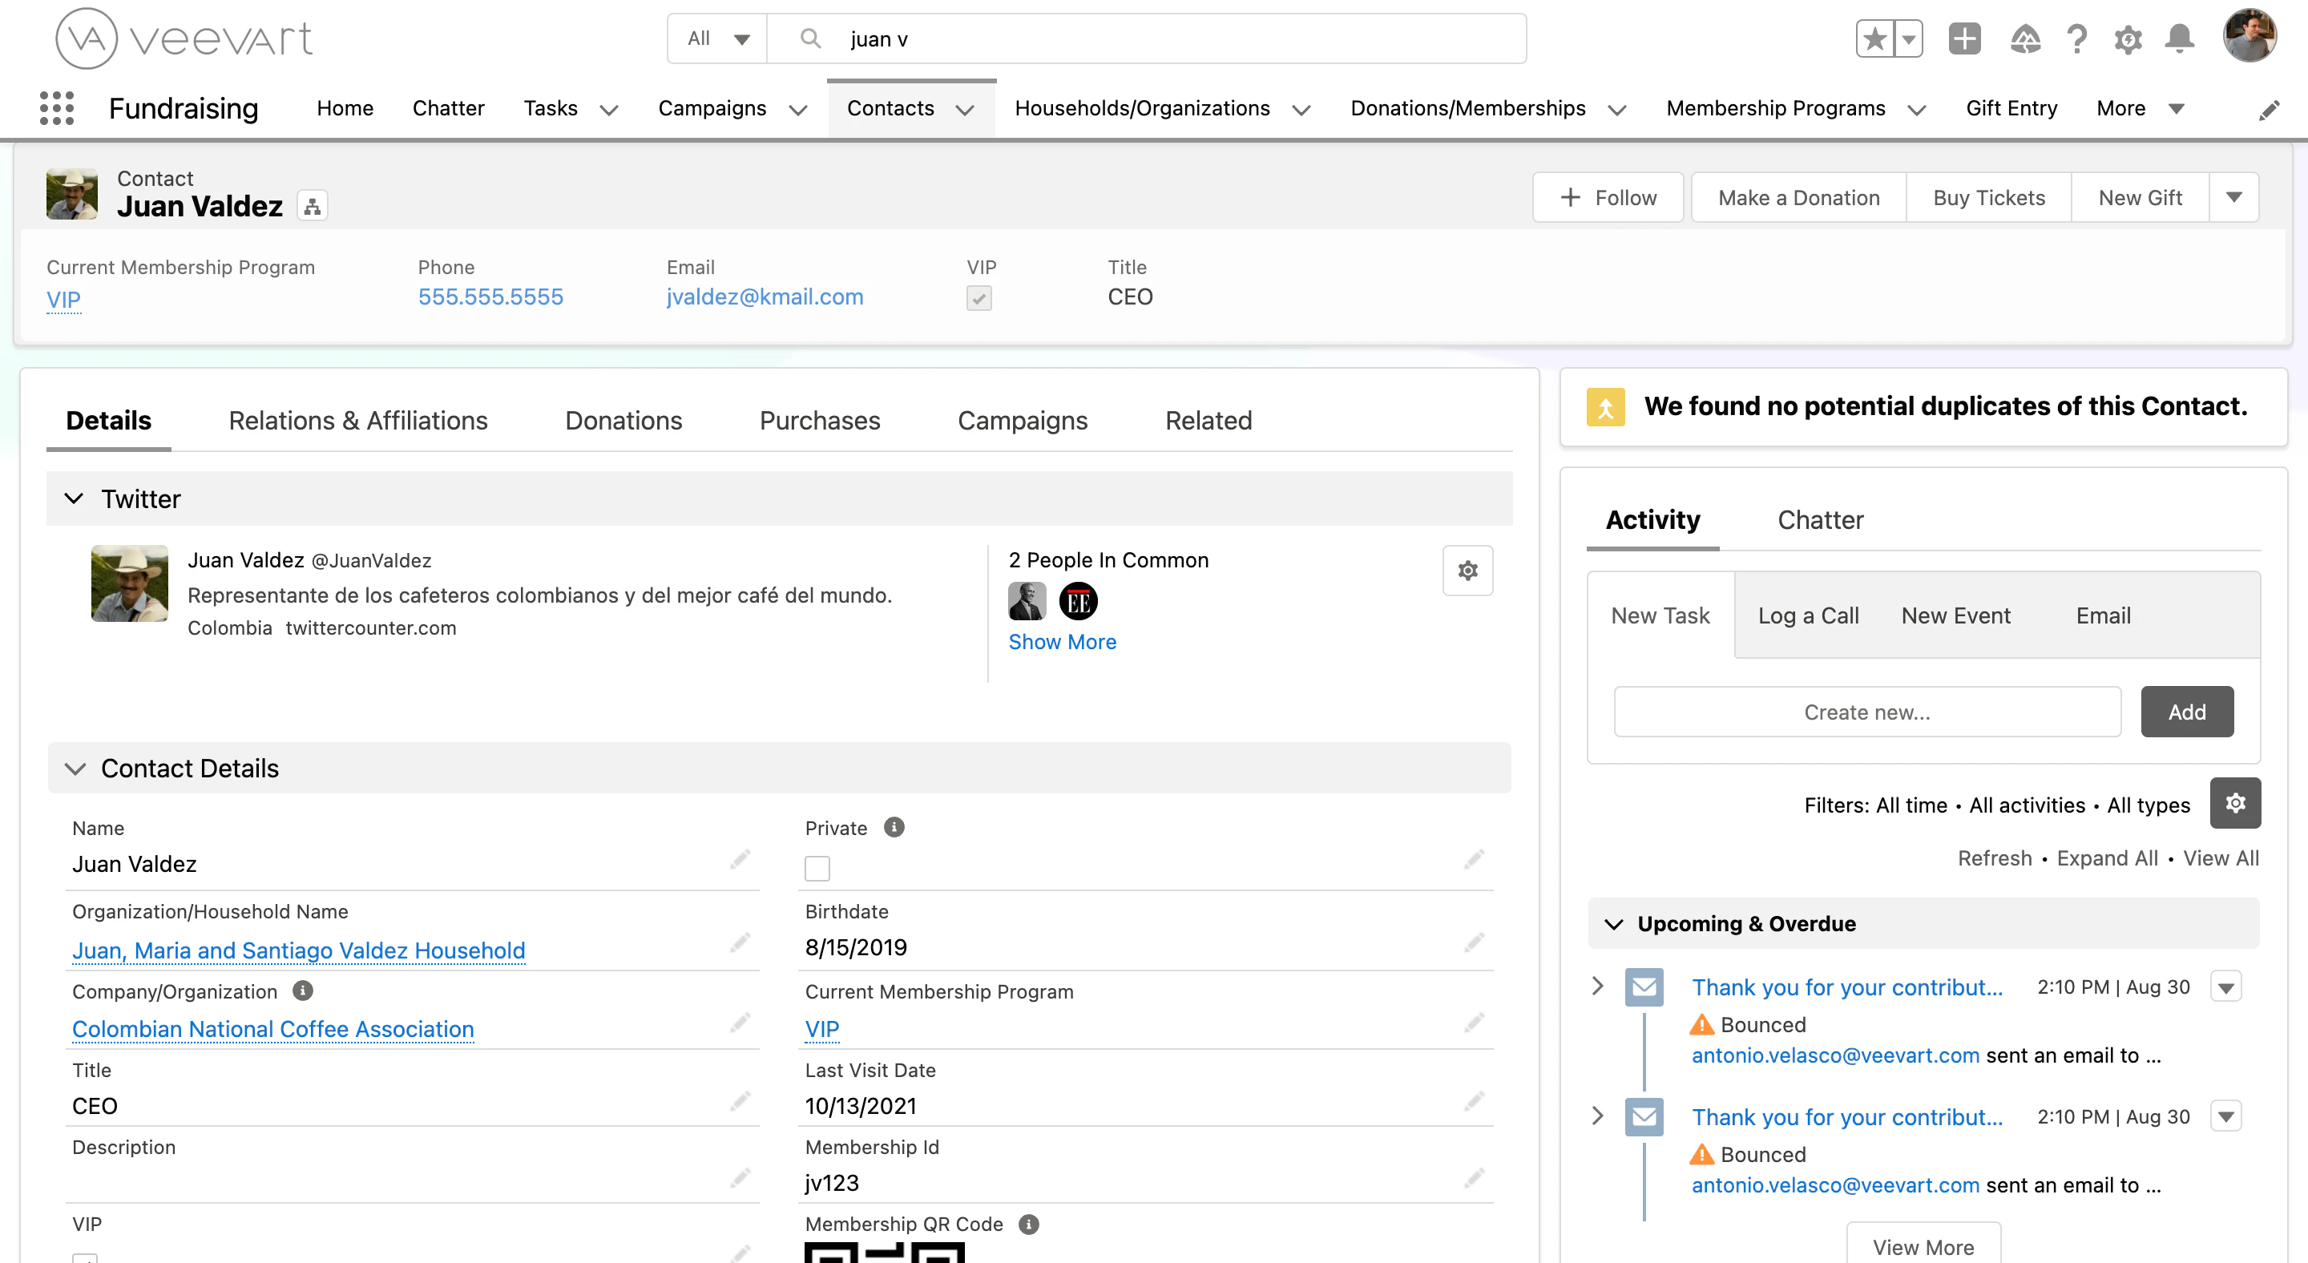The height and width of the screenshot is (1263, 2308).
Task: Switch to Relations & Affiliations tab
Action: 357,420
